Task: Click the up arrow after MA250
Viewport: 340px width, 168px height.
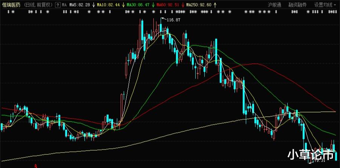Action: pos(215,5)
